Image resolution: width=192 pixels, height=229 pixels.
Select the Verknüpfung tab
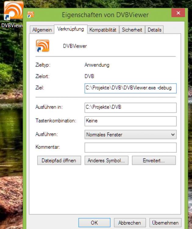click(71, 29)
